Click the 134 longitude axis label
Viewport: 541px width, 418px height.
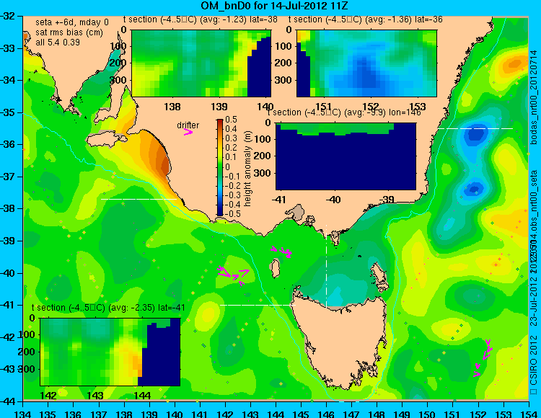pyautogui.click(x=23, y=414)
